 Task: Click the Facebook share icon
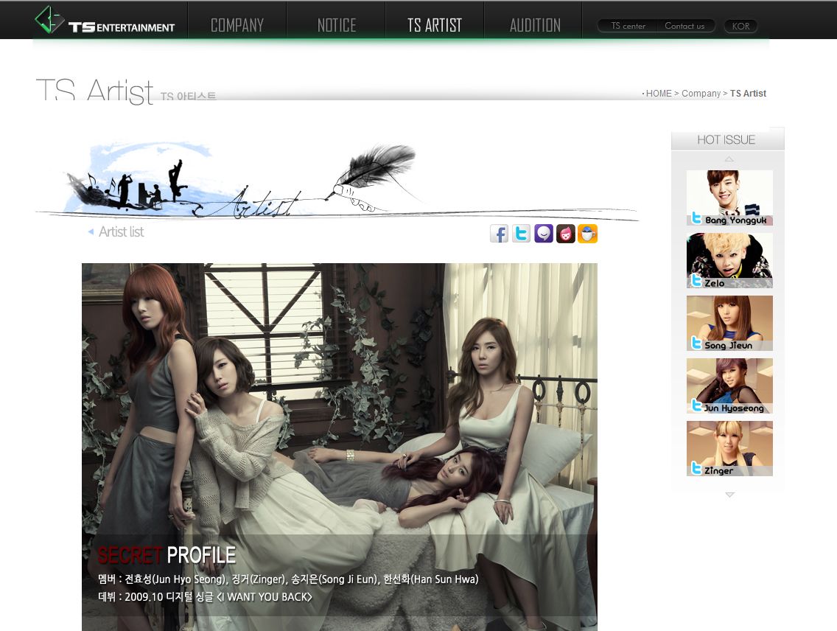pos(499,234)
